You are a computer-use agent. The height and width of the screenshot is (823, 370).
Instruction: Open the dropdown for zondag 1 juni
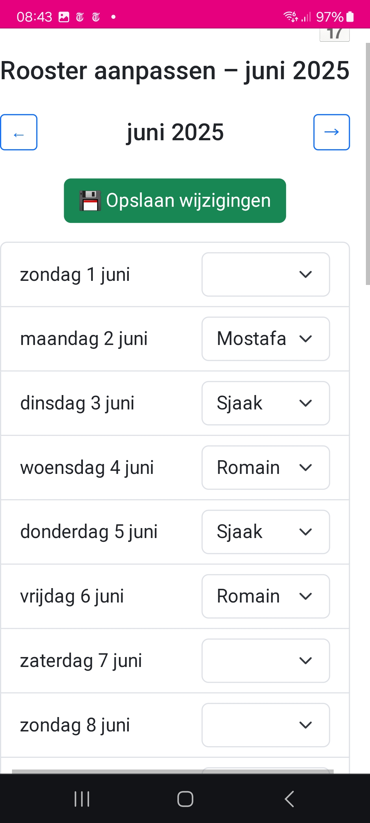click(x=266, y=274)
